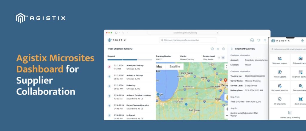The image size is (306, 131).
Task: Click the location pin icon in the phone header
Action: tap(302, 41)
